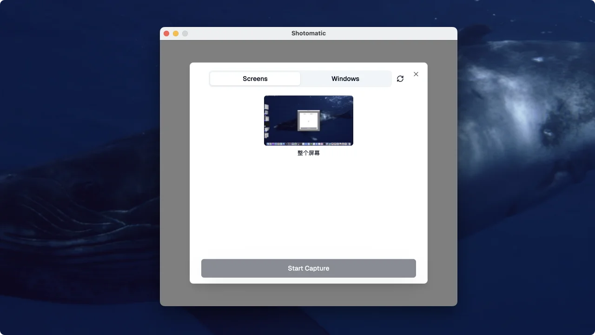595x335 pixels.
Task: Minimize the Shotomatic window
Action: tap(176, 33)
